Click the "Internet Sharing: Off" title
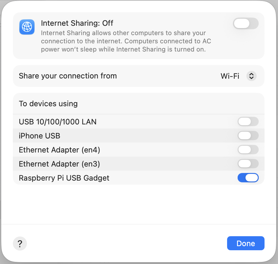This screenshot has height=264, width=278. coord(77,23)
